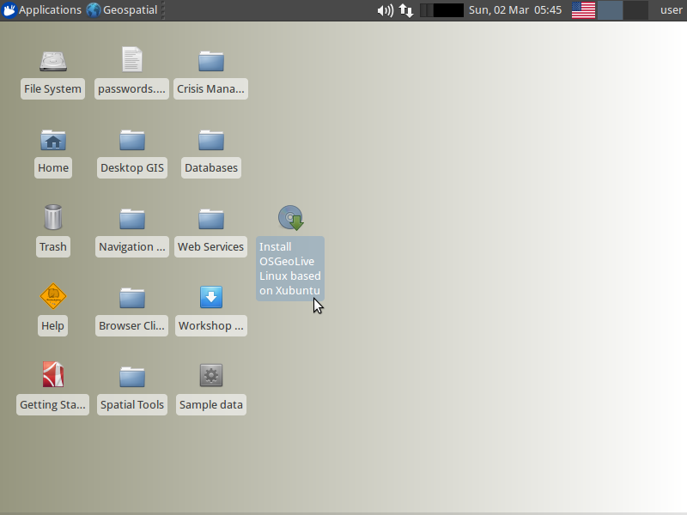Viewport: 687px width, 515px height.
Task: Click the 'File System' label
Action: pyautogui.click(x=52, y=89)
